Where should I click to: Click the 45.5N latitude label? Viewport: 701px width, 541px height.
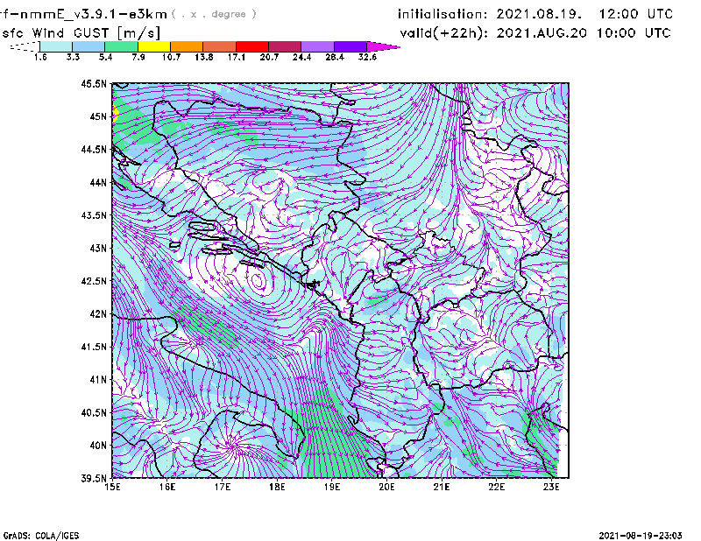point(94,83)
